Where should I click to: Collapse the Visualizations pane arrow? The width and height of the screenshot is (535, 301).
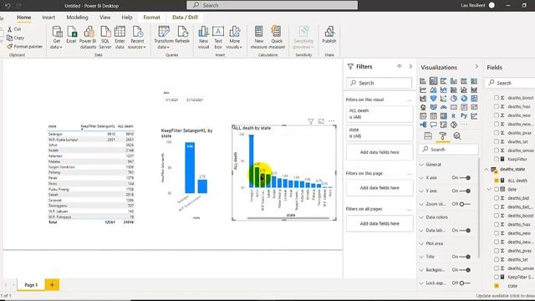pyautogui.click(x=476, y=67)
